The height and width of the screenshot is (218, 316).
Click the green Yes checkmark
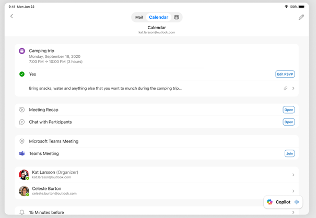pos(22,74)
